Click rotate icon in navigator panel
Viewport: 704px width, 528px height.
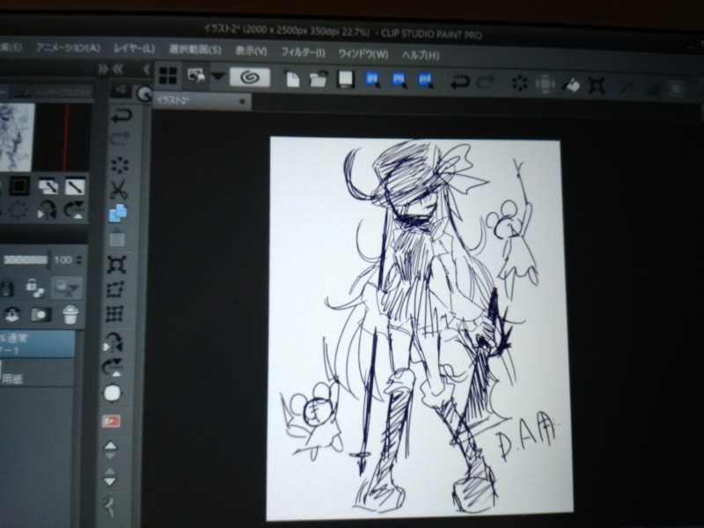[x=74, y=209]
